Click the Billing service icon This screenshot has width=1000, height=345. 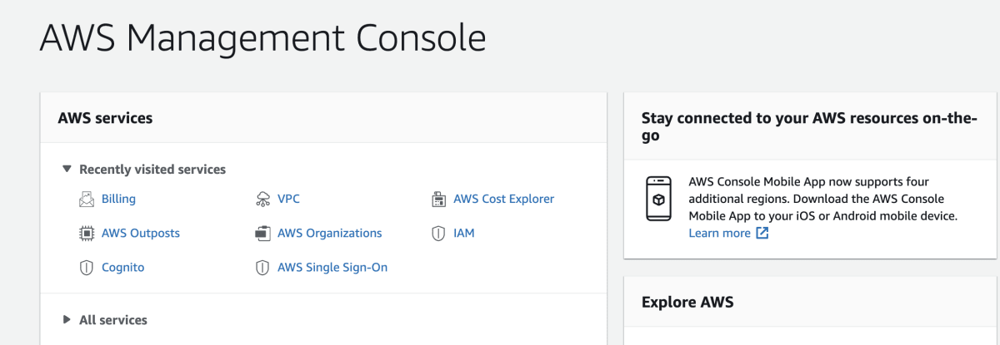click(x=86, y=200)
